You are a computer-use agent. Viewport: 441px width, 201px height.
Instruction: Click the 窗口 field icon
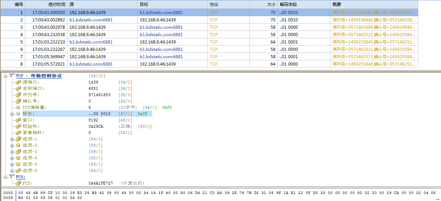[x=19, y=120]
